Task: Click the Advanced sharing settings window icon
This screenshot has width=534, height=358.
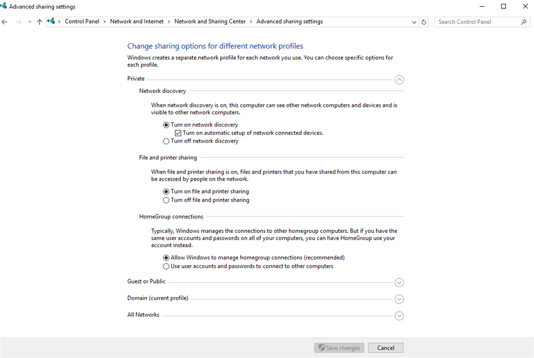Action: [4, 6]
